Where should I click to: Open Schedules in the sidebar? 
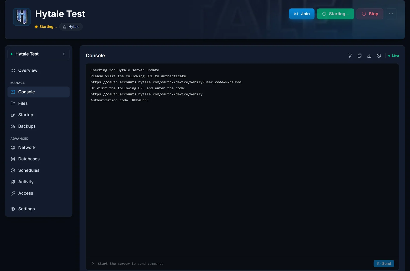tap(39, 170)
